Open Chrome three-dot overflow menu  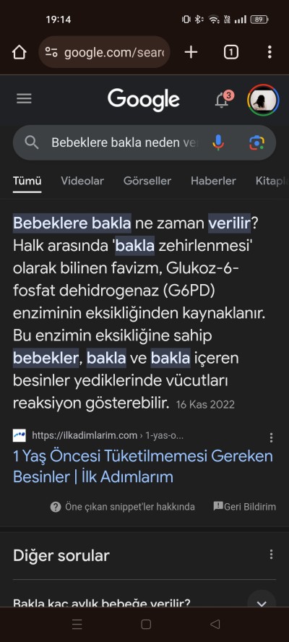click(x=269, y=52)
